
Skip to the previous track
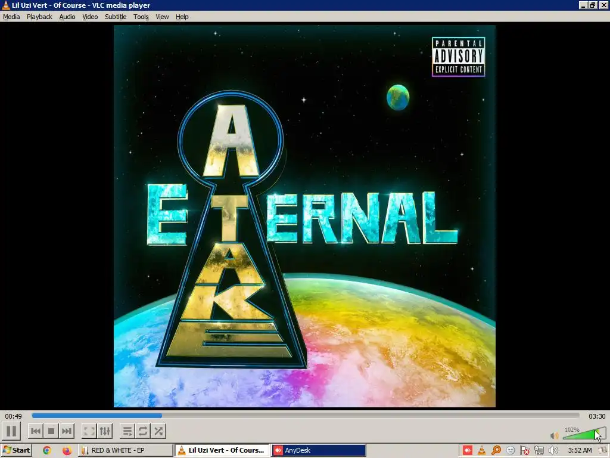tap(35, 431)
